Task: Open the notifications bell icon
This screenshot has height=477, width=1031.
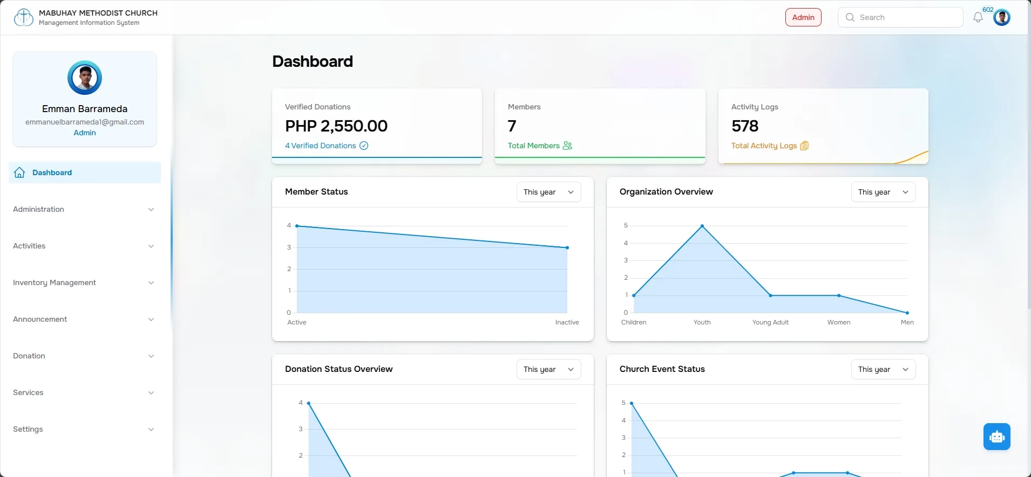Action: (x=978, y=17)
